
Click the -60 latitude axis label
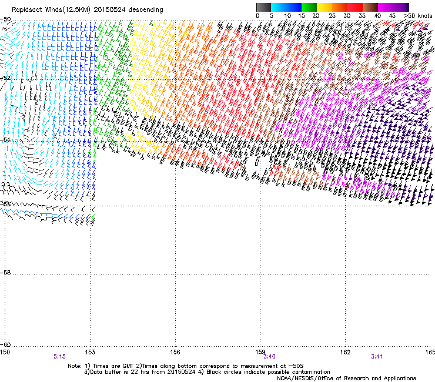(x=5, y=344)
